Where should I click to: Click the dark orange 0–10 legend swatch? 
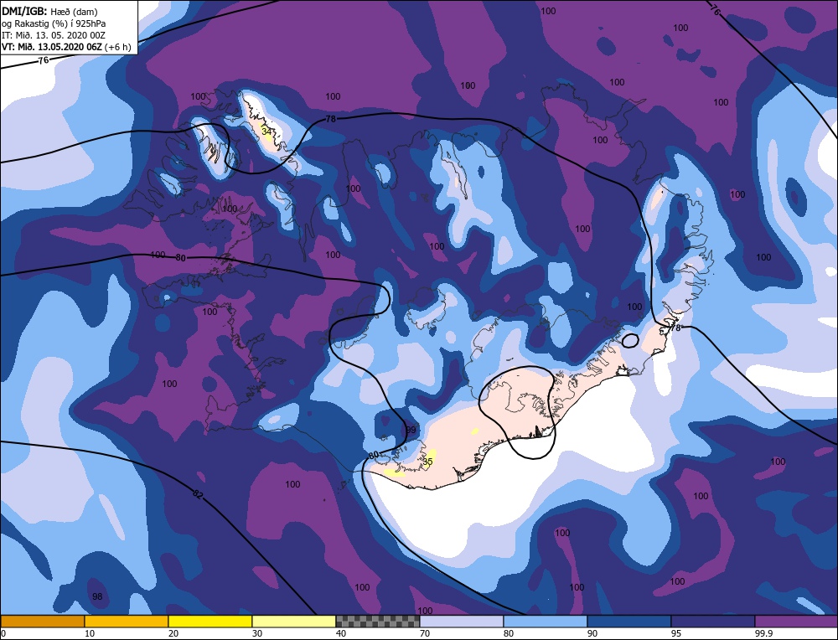click(x=43, y=621)
